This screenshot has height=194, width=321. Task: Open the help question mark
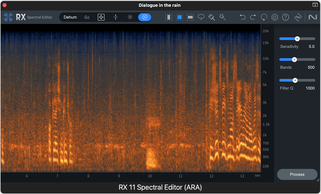click(286, 17)
